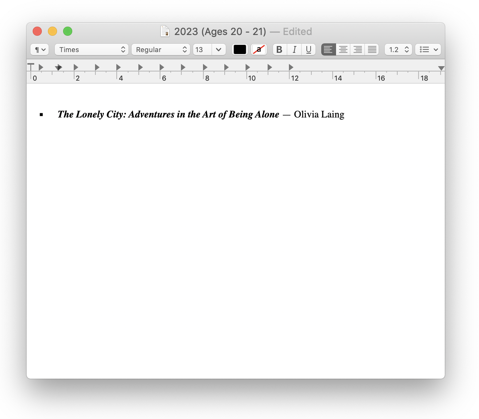Viewport: 479px width, 419px height.
Task: Align text left
Action: pos(328,50)
